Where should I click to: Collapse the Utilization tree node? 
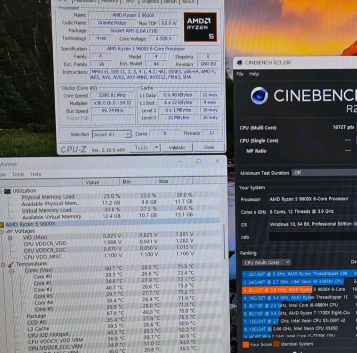click(x=1, y=191)
